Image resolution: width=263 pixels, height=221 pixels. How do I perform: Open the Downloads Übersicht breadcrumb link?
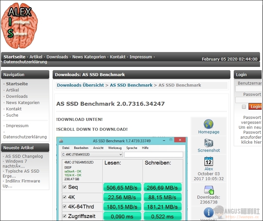[x=80, y=85]
